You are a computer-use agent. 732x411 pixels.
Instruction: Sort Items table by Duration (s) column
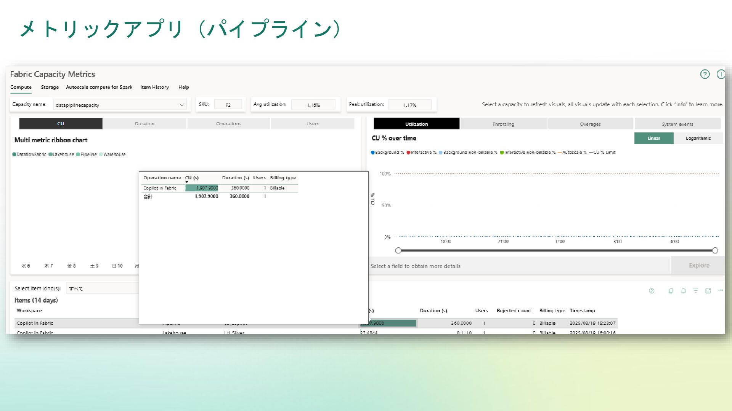[433, 311]
